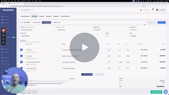Play the video with the center play button
This screenshot has width=169, height=95.
pyautogui.click(x=84, y=47)
